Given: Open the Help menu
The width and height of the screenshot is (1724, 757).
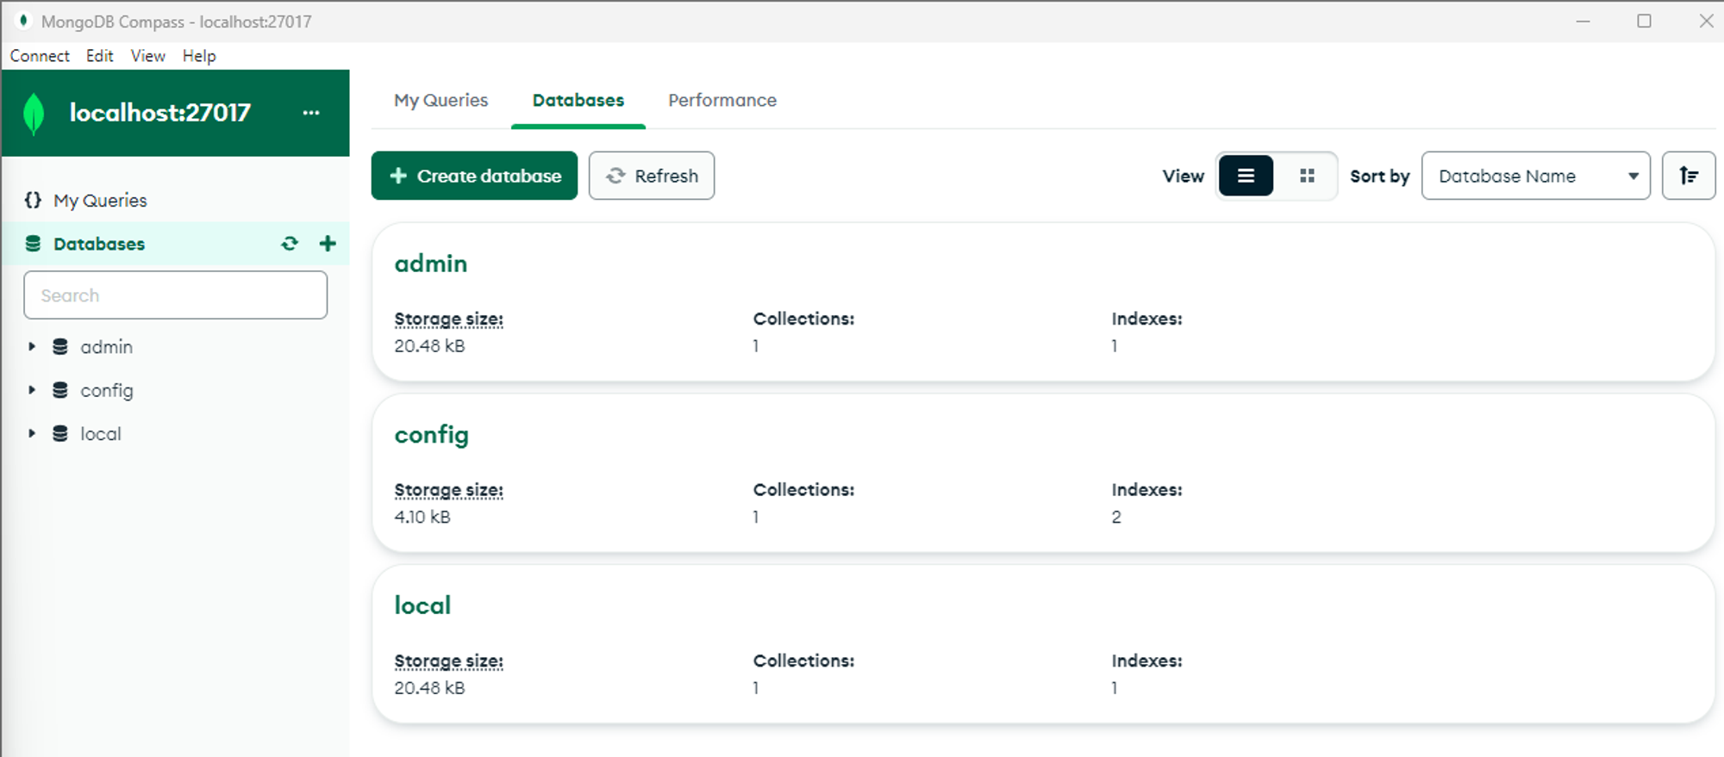Looking at the screenshot, I should pos(199,56).
